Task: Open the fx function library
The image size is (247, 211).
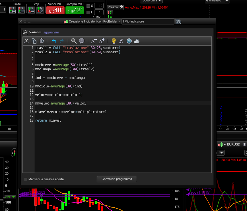Action: coord(121,41)
